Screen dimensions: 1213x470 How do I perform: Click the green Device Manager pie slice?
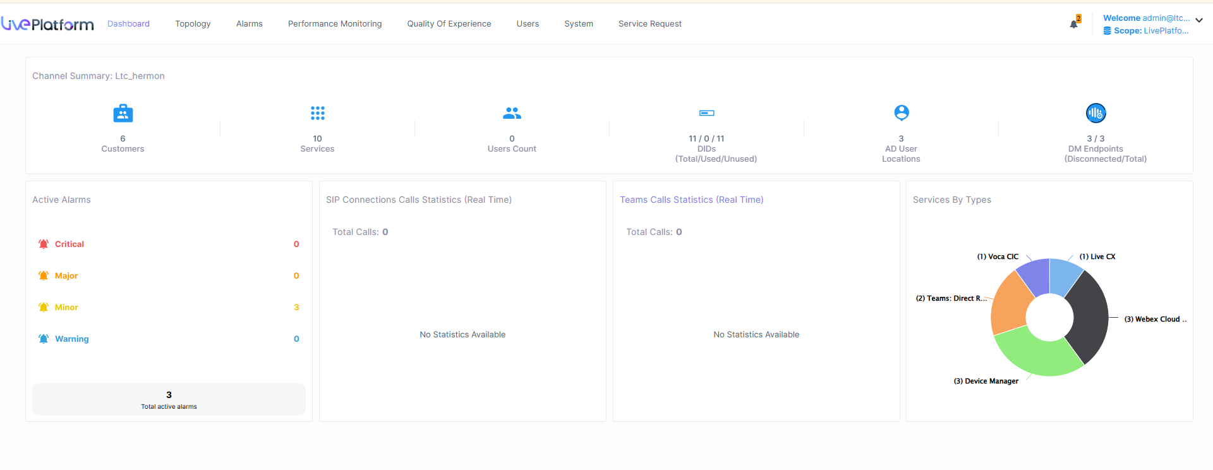1036,357
